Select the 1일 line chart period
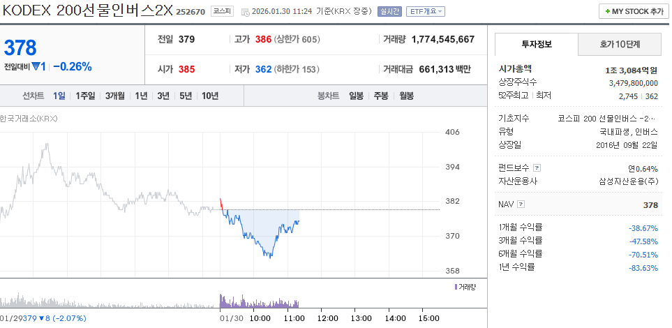The image size is (672, 328). pyautogui.click(x=59, y=96)
